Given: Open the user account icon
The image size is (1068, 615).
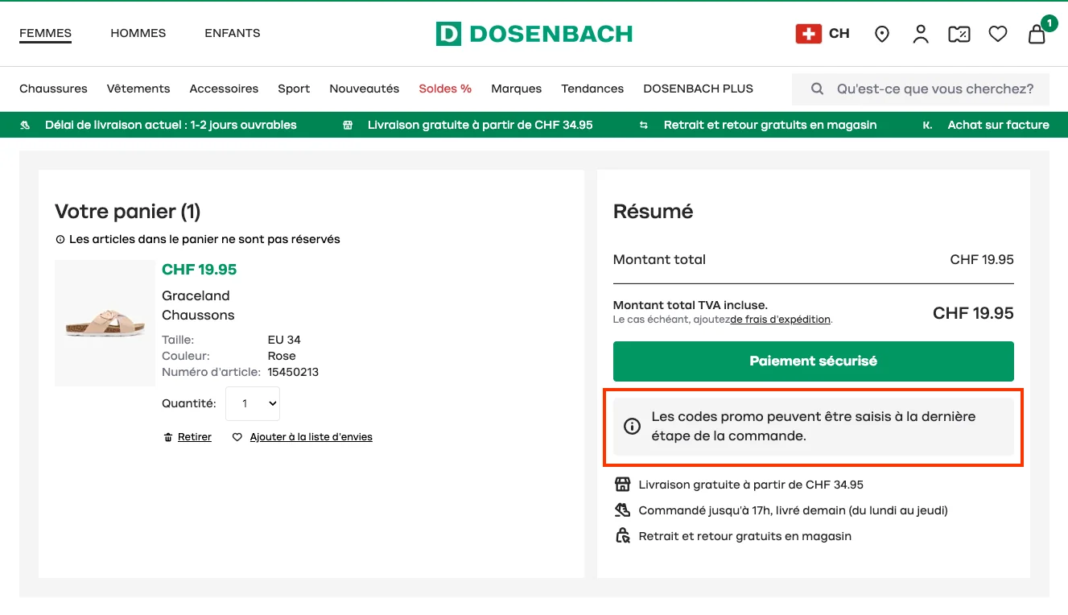Looking at the screenshot, I should pos(921,34).
